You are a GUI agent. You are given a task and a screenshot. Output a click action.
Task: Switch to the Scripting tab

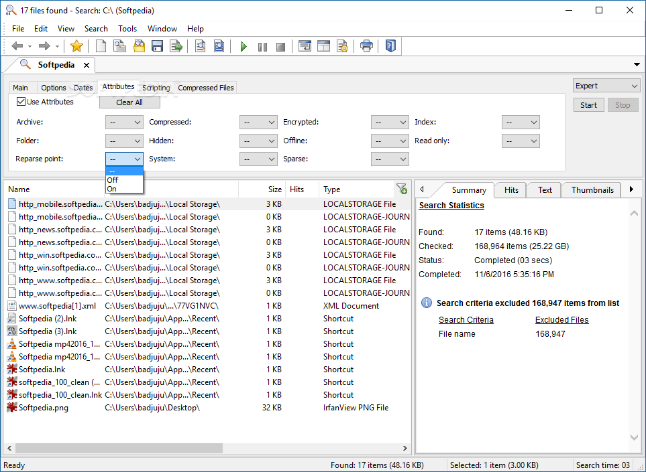pyautogui.click(x=156, y=88)
